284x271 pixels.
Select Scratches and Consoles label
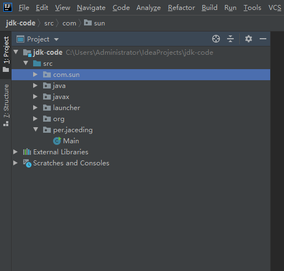(x=71, y=163)
